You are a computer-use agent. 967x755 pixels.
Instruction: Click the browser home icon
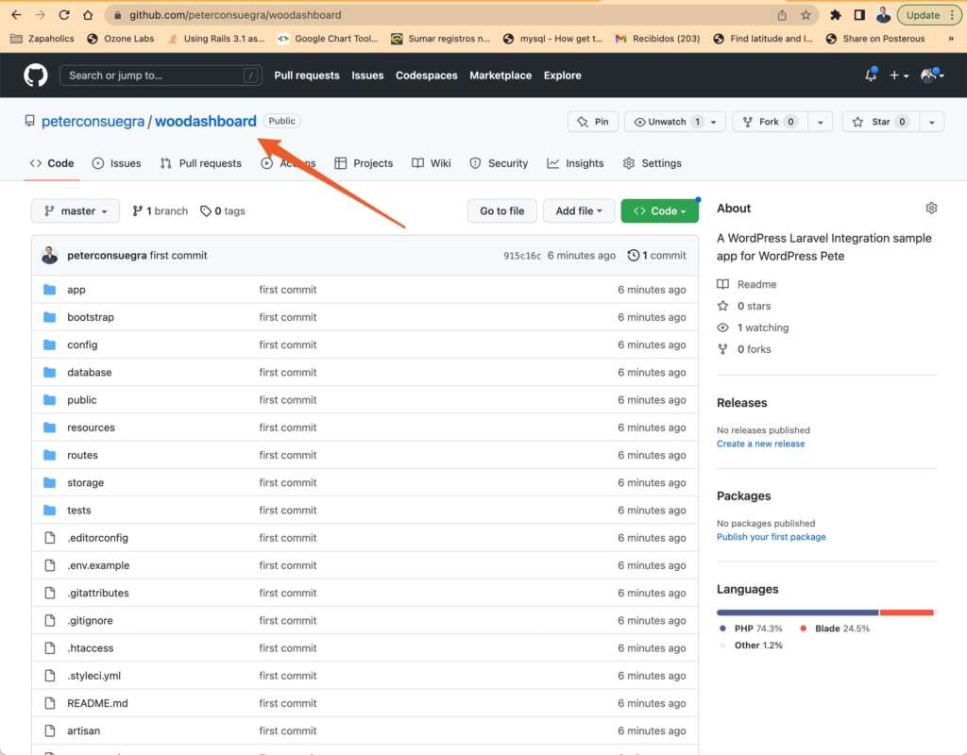[88, 15]
